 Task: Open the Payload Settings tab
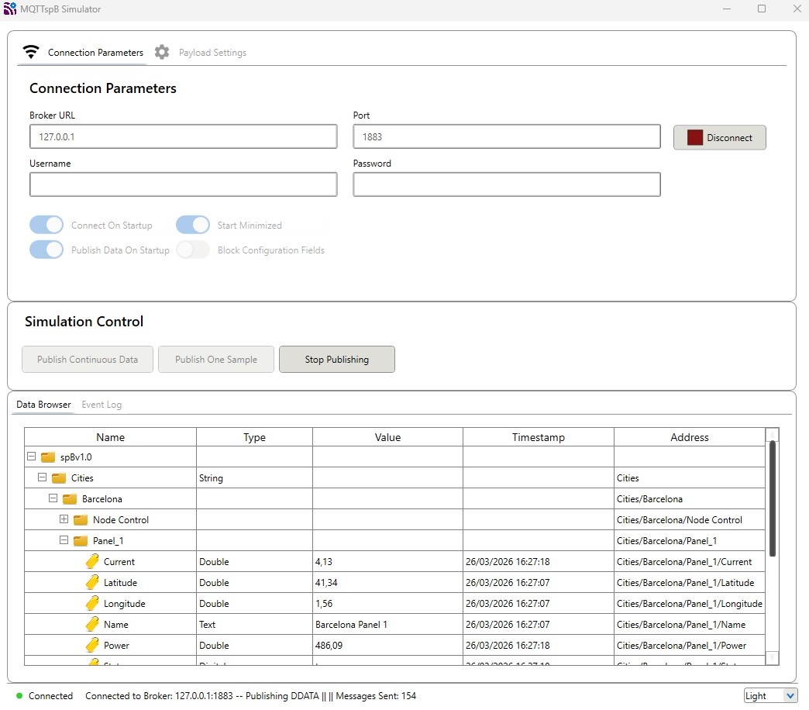click(x=212, y=53)
